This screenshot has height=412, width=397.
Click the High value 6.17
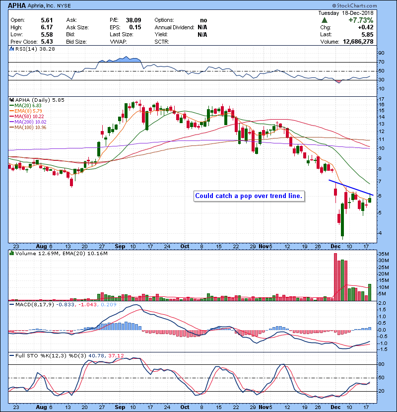coord(47,27)
